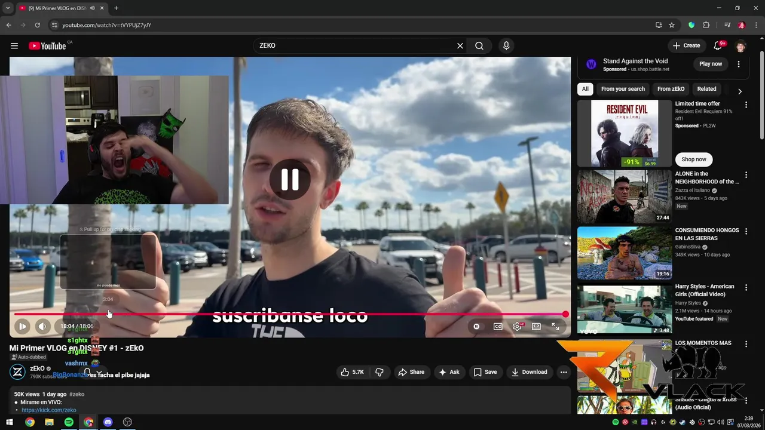Open YouTube notifications bell

pyautogui.click(x=718, y=46)
